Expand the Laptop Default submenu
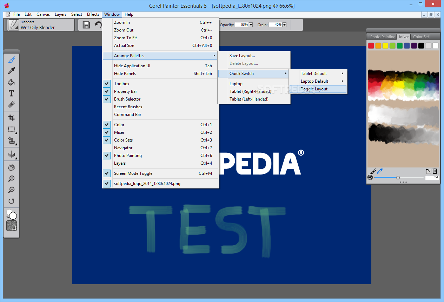This screenshot has width=444, height=302. pyautogui.click(x=318, y=81)
